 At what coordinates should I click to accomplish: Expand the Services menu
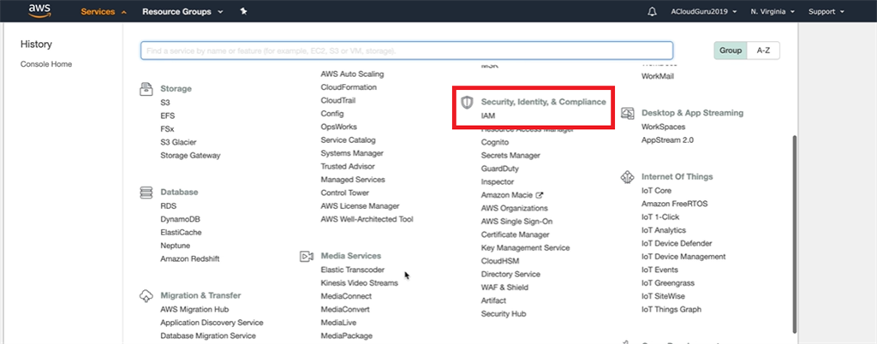[x=103, y=12]
